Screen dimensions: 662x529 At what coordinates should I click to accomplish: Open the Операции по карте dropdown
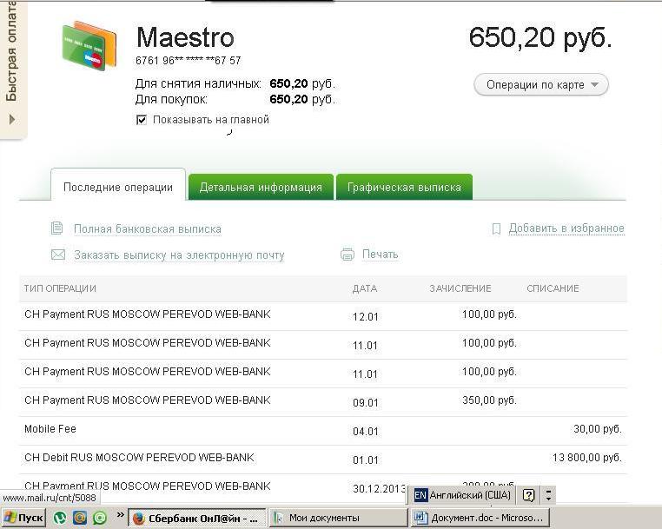click(x=540, y=85)
